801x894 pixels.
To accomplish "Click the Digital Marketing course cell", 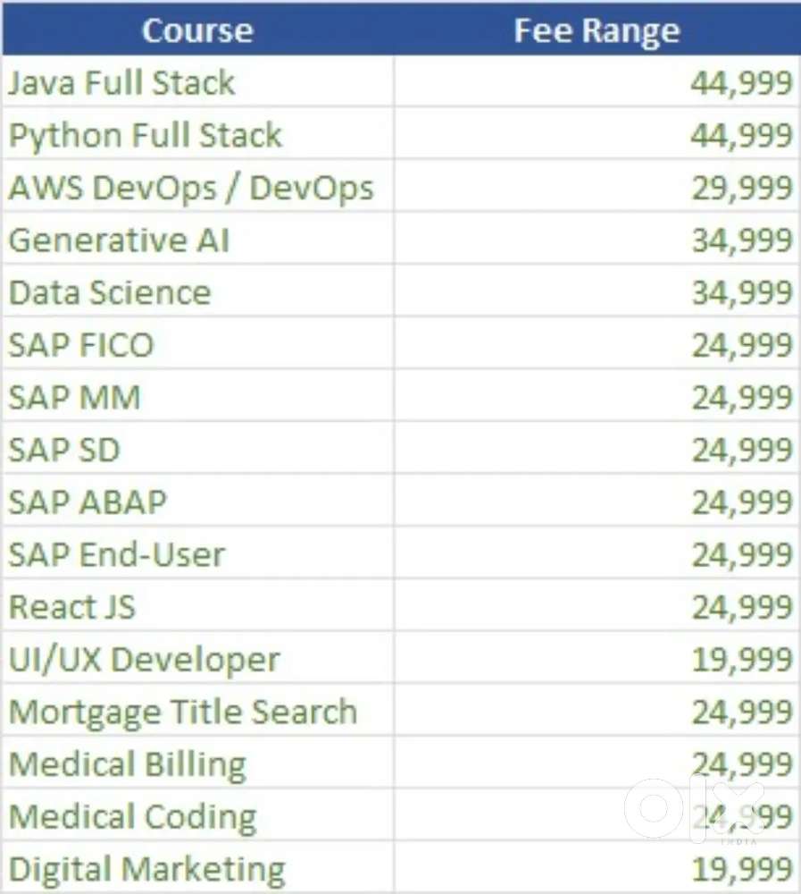I will point(147,869).
